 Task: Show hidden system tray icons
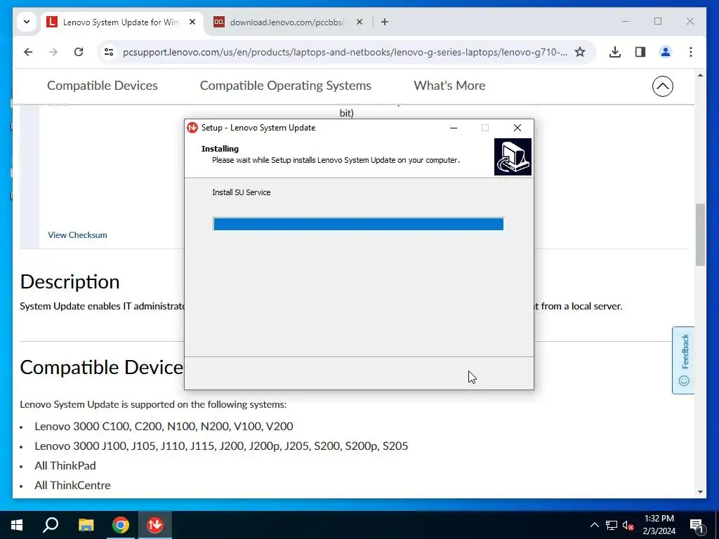[594, 525]
